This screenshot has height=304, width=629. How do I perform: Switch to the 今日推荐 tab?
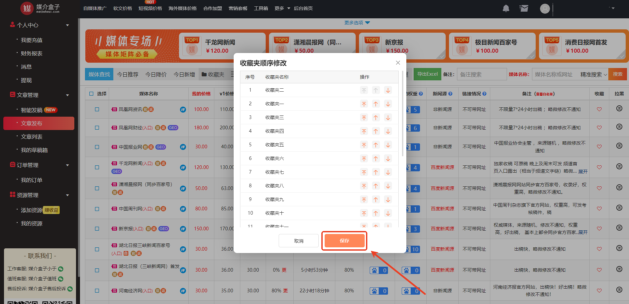(x=127, y=74)
